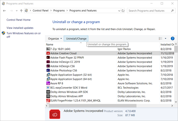
Task: Select 7-Zip 18.01 (x64) name
Action: pos(60,49)
